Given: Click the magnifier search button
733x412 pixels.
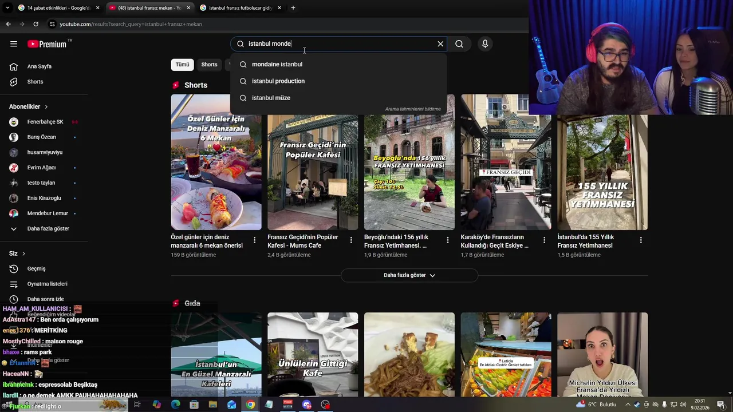Looking at the screenshot, I should point(459,44).
